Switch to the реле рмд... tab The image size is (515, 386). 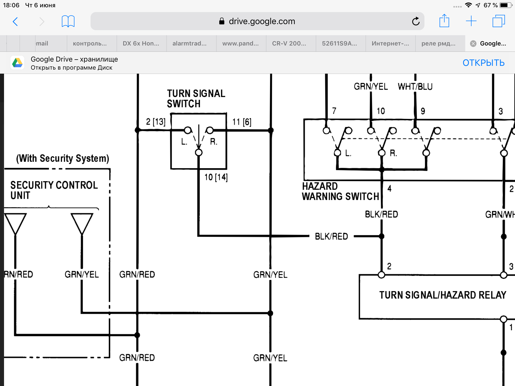tap(438, 43)
